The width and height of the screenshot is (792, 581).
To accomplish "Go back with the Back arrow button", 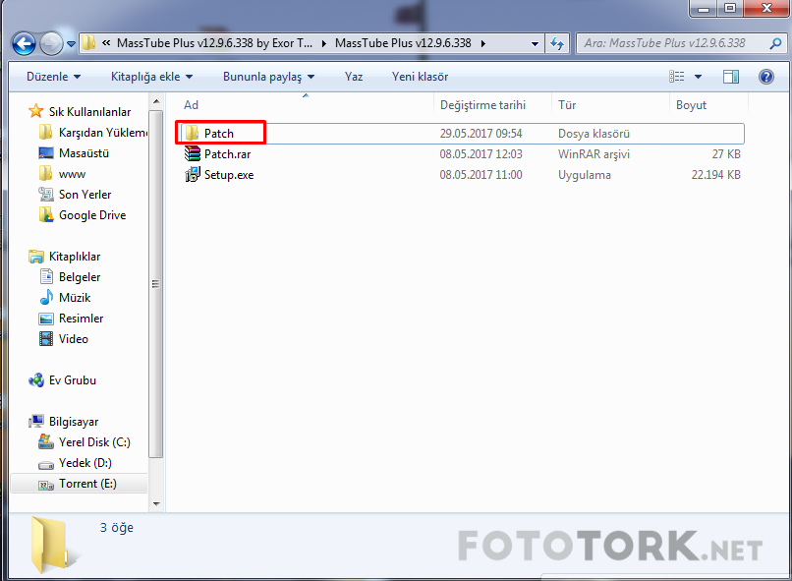I will click(x=24, y=43).
